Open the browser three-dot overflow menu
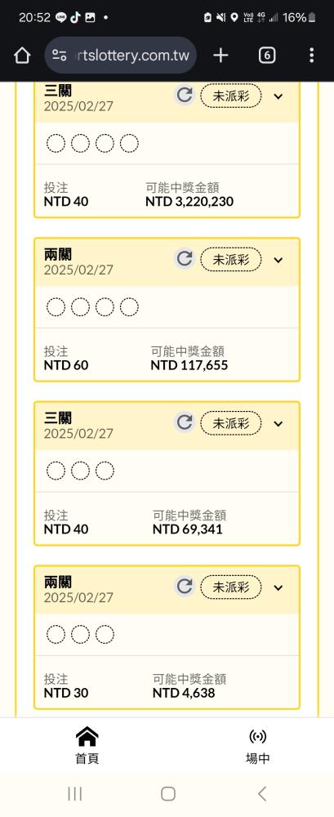The width and height of the screenshot is (334, 817). (311, 56)
